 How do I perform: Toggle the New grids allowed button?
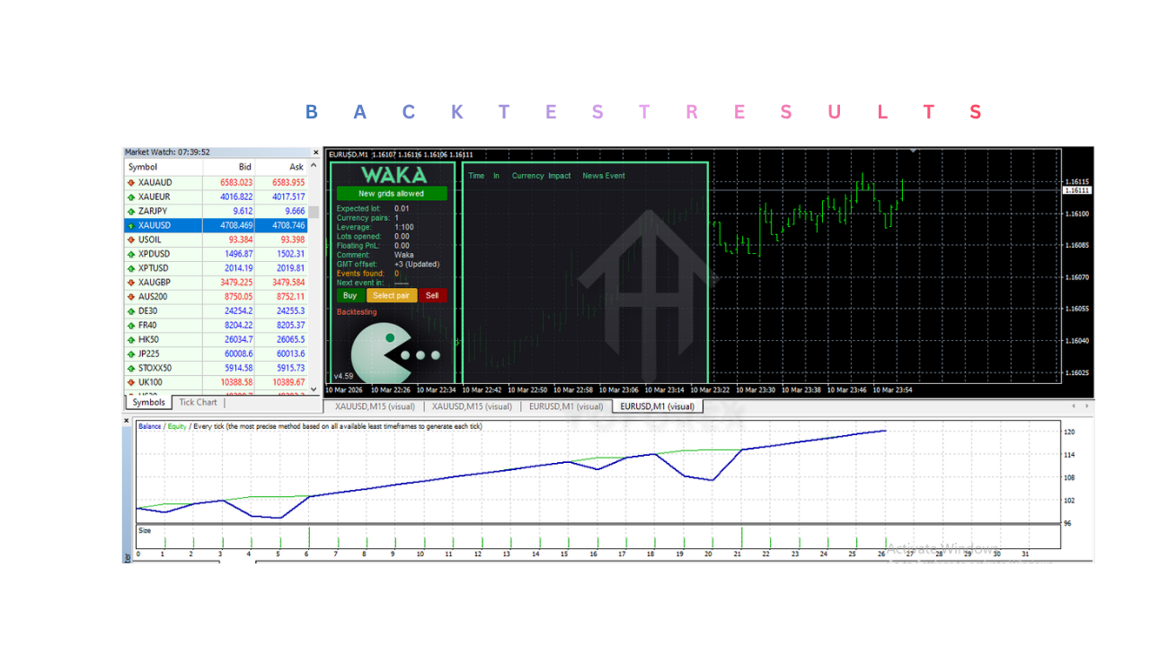click(391, 193)
